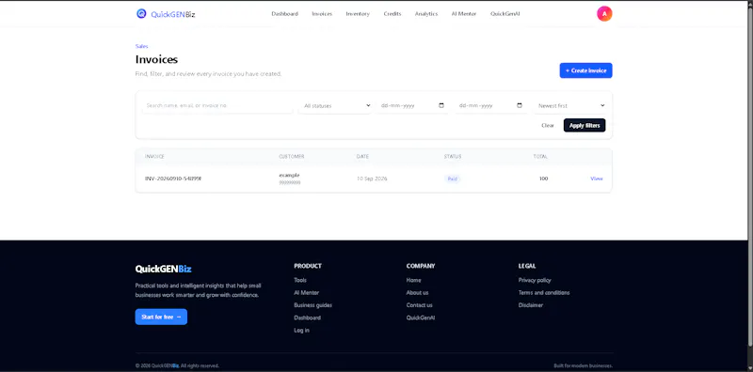Click the second dd-mm-yyyy date input
The image size is (753, 372).
pos(490,105)
